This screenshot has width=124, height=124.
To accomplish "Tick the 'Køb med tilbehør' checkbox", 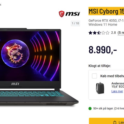I will 94,76.
